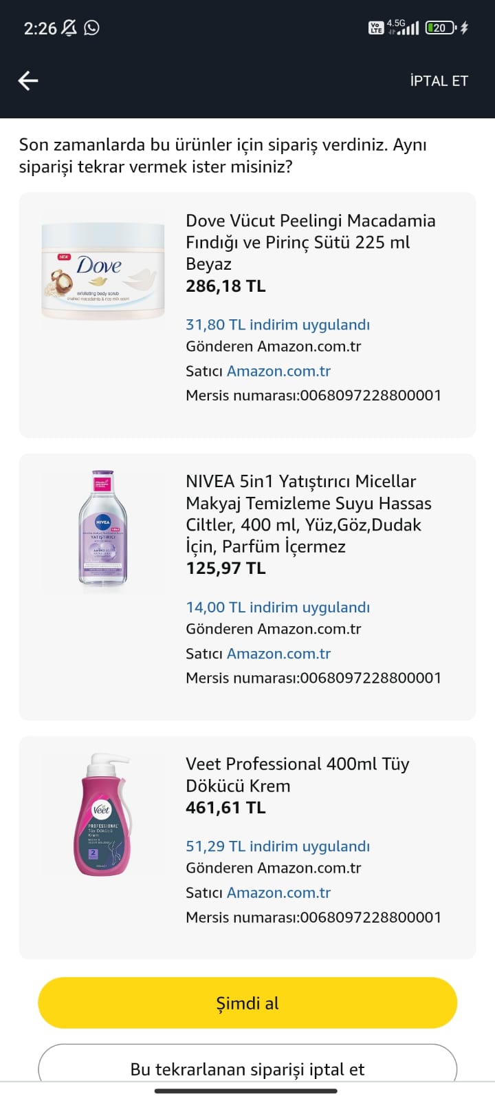Tap the battery indicator icon
This screenshot has width=495, height=1101.
pos(441,28)
